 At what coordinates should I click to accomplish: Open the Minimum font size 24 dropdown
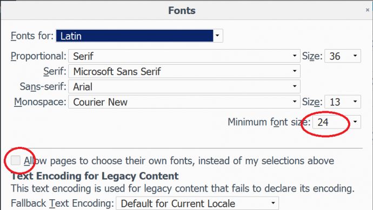tap(337, 122)
